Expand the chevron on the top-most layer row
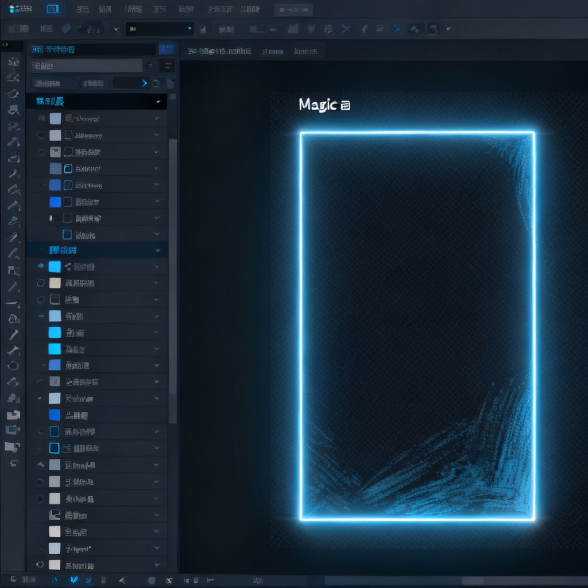Viewport: 588px width, 588px height. click(x=157, y=118)
